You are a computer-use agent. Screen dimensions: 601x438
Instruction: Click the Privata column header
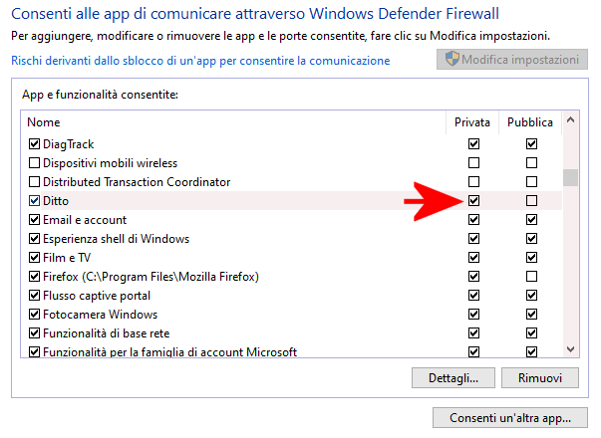pos(472,122)
